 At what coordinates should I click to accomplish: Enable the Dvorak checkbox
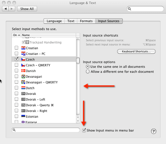click(x=17, y=93)
